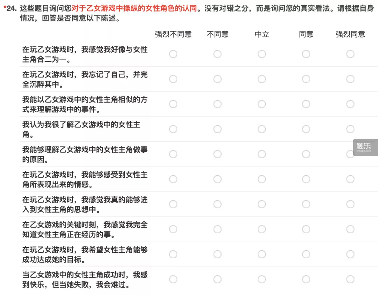Select 不同意 for 进入女性主角的思想 row
The height and width of the screenshot is (295, 378).
[217, 204]
